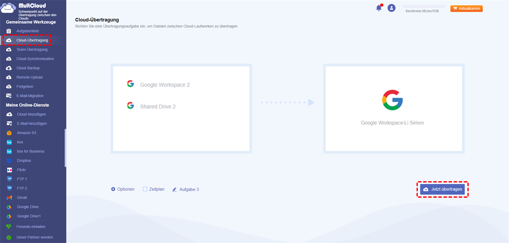Click the Flickr icon

tap(9, 170)
